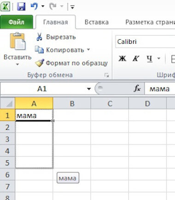Expand the underline style dropdown

click(159, 58)
